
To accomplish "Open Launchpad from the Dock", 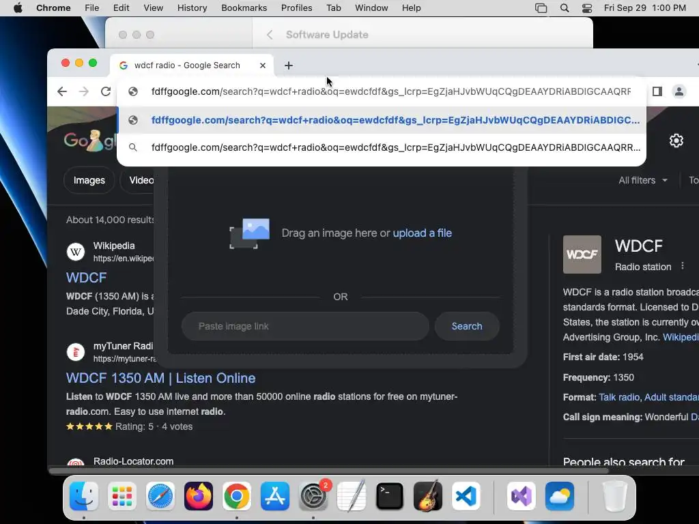I will tap(122, 496).
